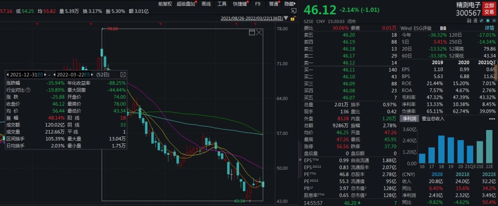Click the 78.00 high price label on chart
This screenshot has width=498, height=206.
point(113,29)
